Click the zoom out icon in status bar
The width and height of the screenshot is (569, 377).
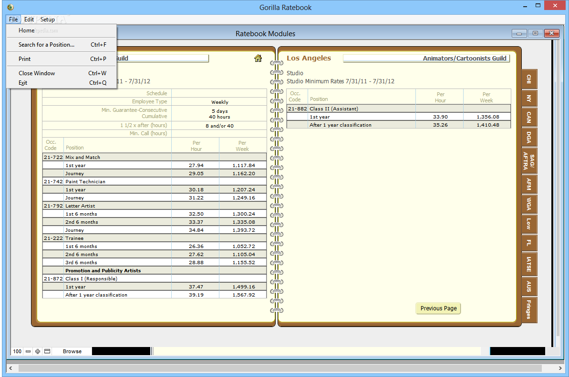click(28, 351)
